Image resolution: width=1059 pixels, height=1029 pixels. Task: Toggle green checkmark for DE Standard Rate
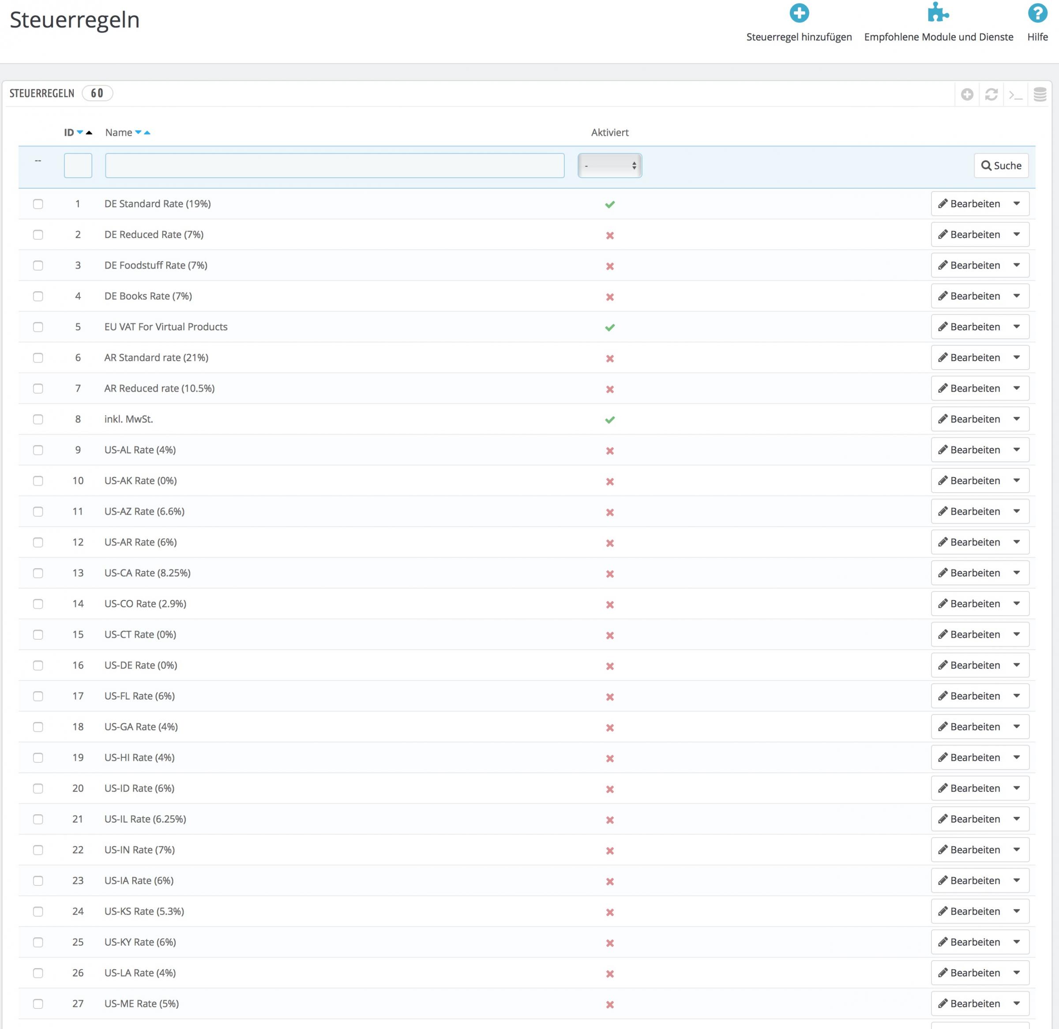coord(610,204)
